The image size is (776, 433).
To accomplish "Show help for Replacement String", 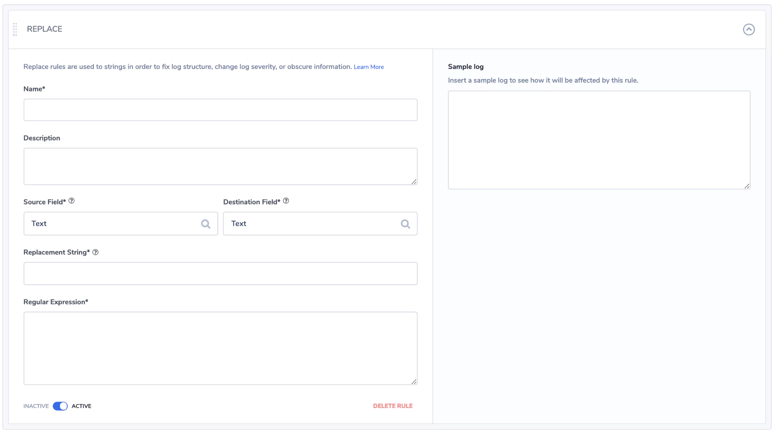I will (x=95, y=252).
